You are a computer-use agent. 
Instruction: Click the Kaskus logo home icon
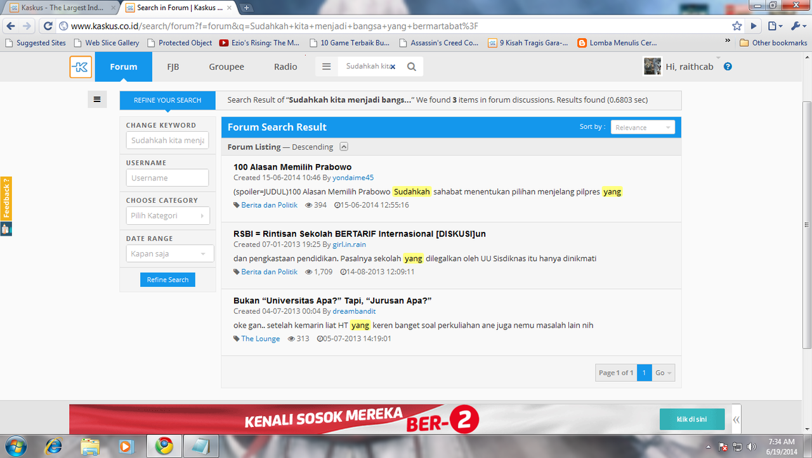point(81,67)
